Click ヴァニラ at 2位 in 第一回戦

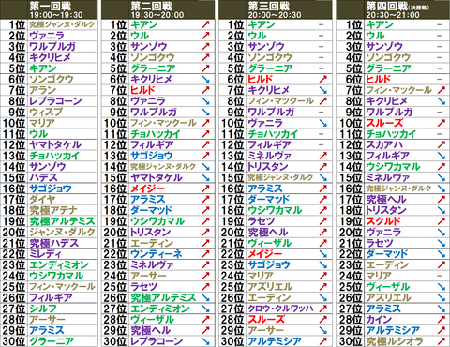(47, 36)
